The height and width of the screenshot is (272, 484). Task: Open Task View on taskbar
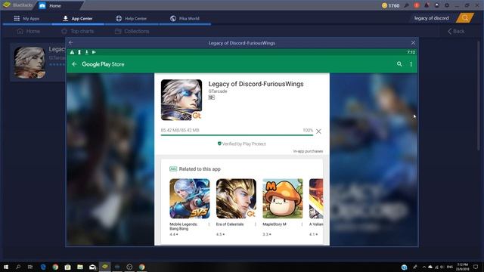click(x=30, y=267)
